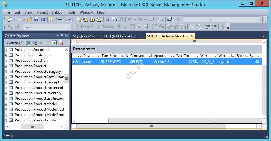Expand the Production.Product tree node
The width and height of the screenshot is (271, 141).
6,66
